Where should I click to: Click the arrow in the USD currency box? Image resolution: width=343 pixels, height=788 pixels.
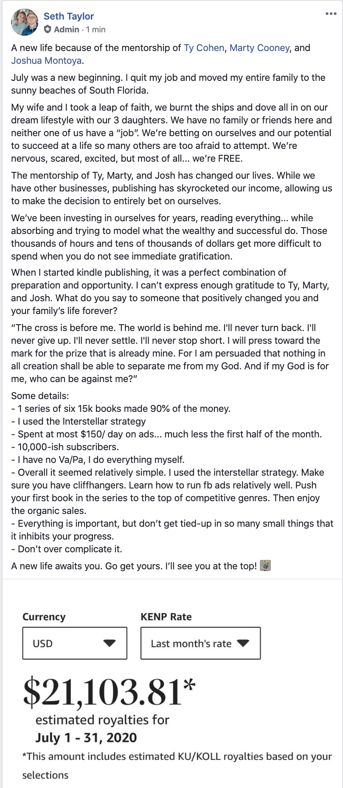click(x=110, y=643)
